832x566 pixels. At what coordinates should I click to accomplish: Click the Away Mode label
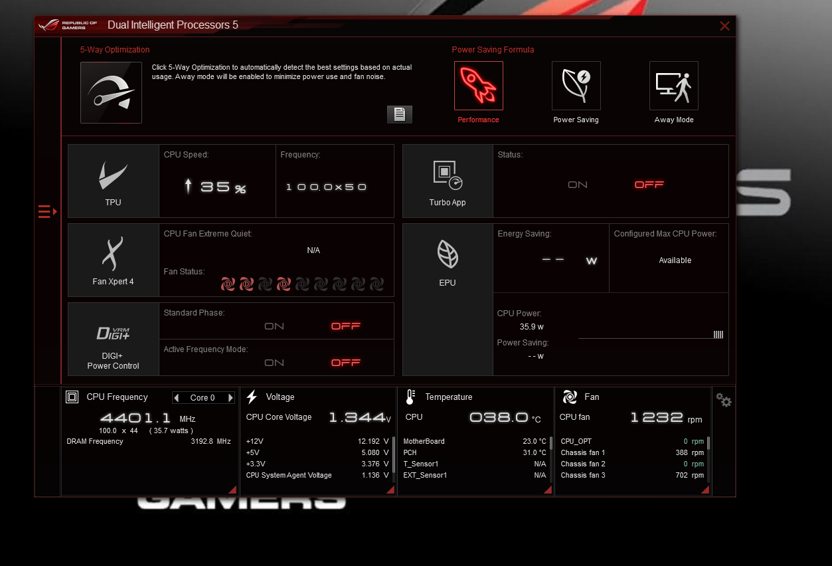click(674, 120)
